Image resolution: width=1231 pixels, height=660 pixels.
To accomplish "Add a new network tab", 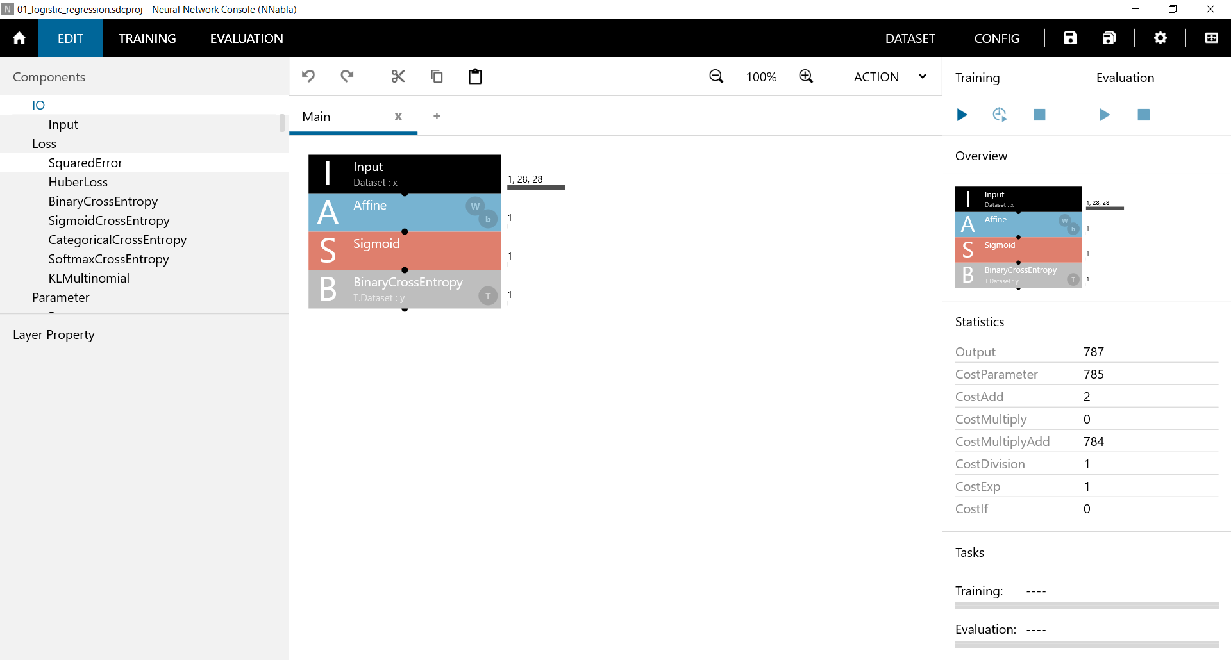I will [x=437, y=116].
